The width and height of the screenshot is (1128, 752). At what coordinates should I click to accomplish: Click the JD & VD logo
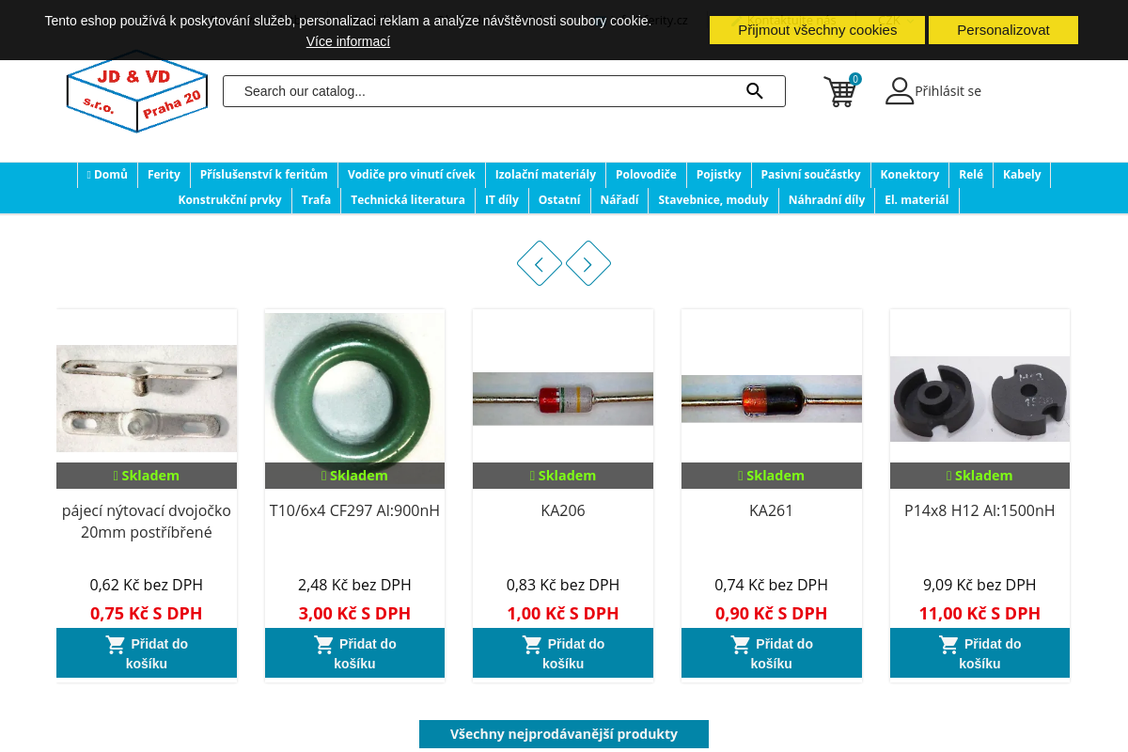(x=137, y=91)
